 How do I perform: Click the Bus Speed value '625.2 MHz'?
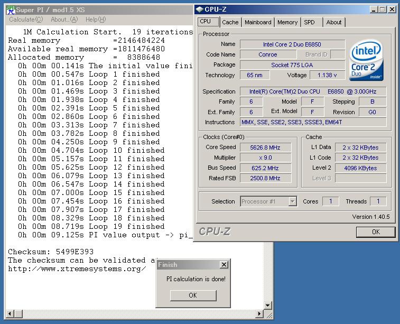265,168
